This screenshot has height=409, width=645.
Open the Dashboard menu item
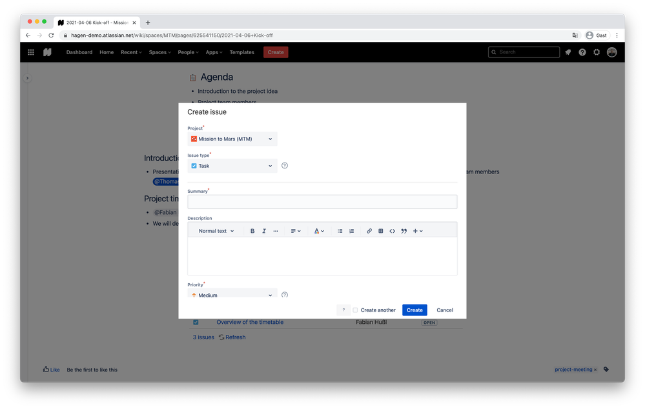[x=79, y=52]
